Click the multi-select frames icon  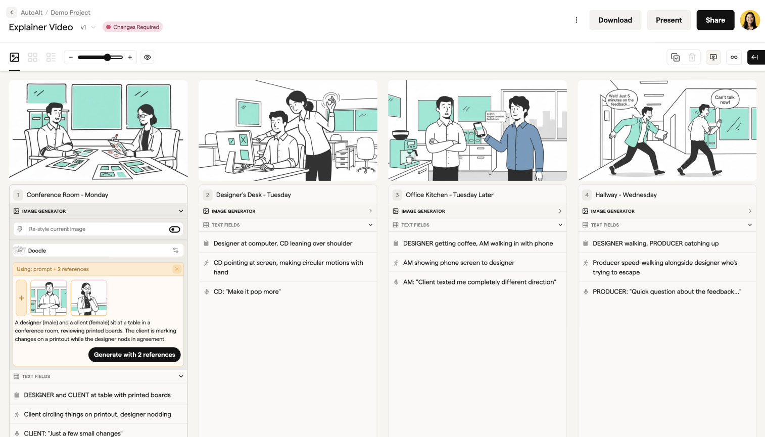pos(676,57)
